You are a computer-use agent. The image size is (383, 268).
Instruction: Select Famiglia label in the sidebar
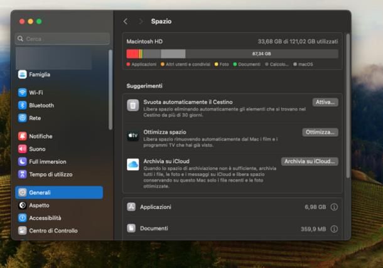click(40, 75)
